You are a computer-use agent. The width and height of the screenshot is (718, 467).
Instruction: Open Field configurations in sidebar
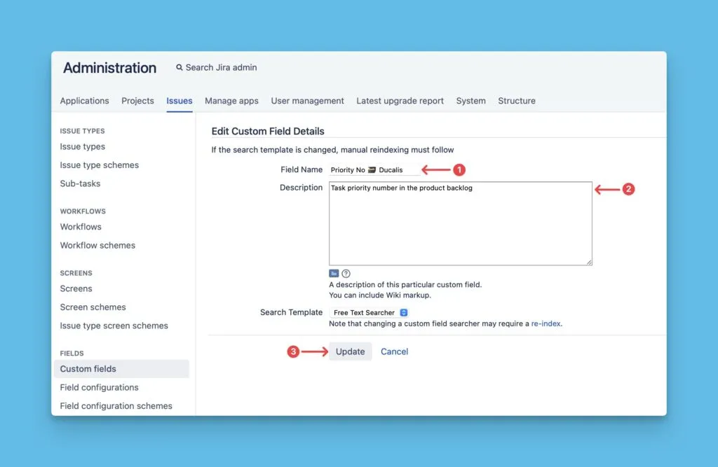coord(99,387)
